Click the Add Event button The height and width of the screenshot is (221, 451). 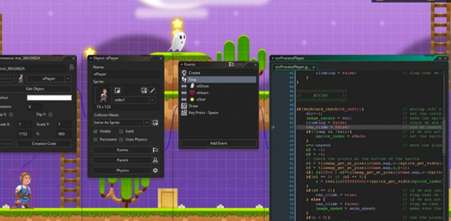tap(218, 143)
